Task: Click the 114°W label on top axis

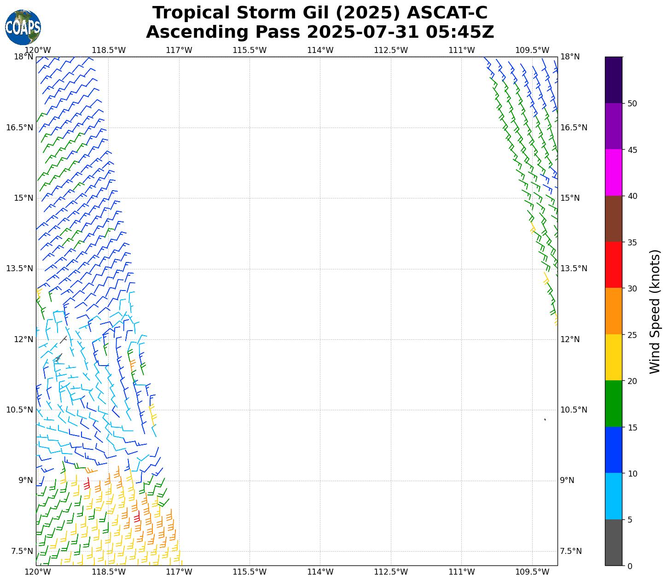Action: click(x=320, y=50)
